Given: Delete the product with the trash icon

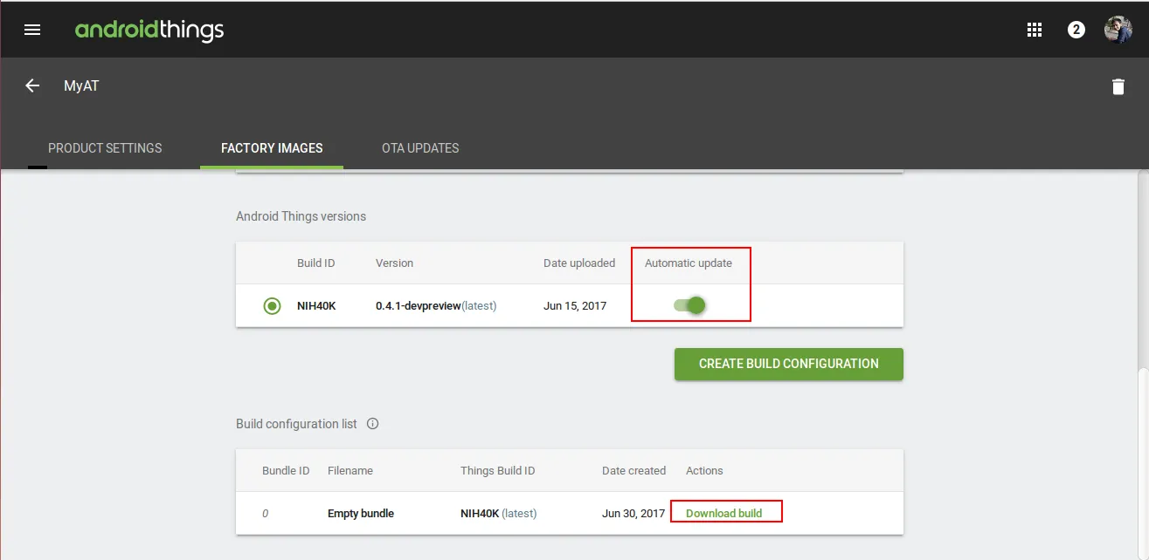Looking at the screenshot, I should coord(1118,86).
